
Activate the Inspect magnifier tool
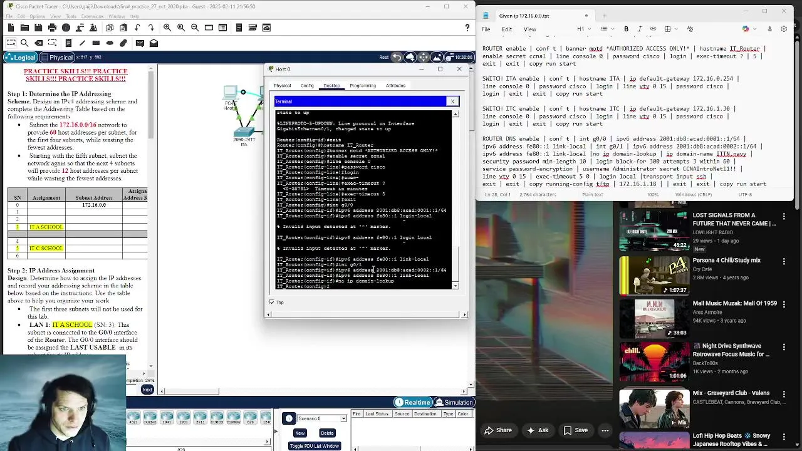24,43
